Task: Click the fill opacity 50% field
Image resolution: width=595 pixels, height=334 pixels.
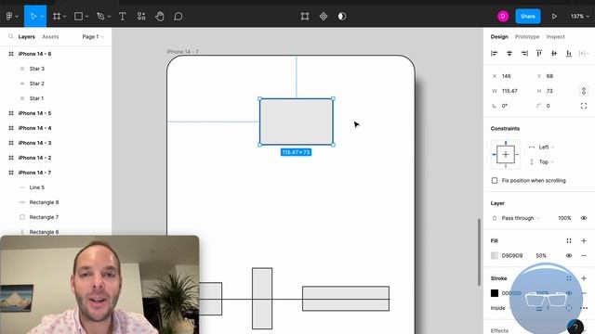Action: point(541,256)
